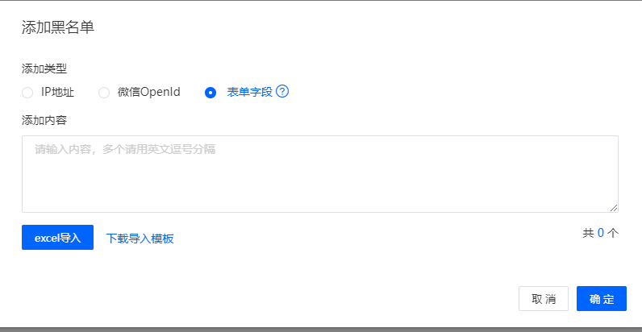
Task: Confirm with the blue 确定 button
Action: tap(602, 298)
